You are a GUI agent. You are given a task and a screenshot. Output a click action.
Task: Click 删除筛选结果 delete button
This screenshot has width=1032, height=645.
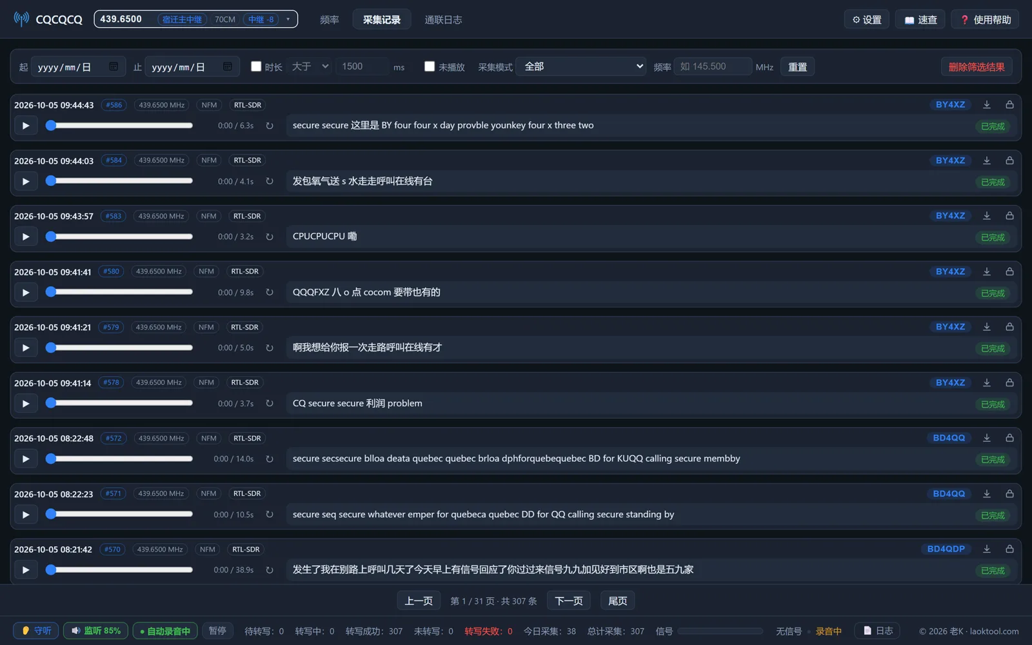coord(977,67)
